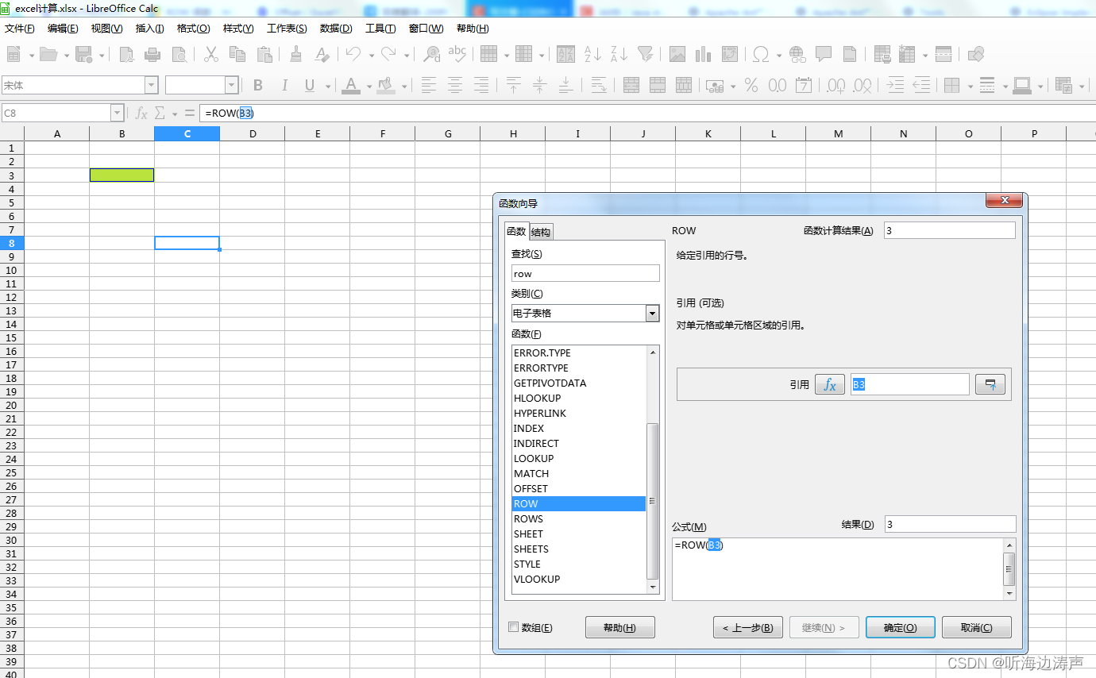
Task: Click the function list scrollbar thumb
Action: point(653,501)
